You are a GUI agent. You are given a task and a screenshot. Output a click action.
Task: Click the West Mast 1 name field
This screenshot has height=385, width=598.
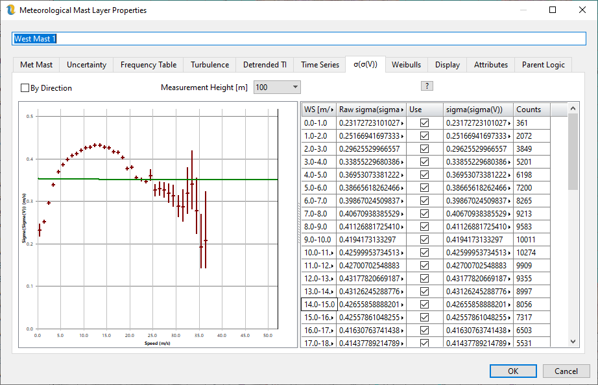(x=298, y=39)
